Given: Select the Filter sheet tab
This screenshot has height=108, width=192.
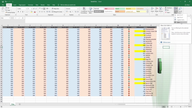Looking at the screenshot, I should point(13,104).
